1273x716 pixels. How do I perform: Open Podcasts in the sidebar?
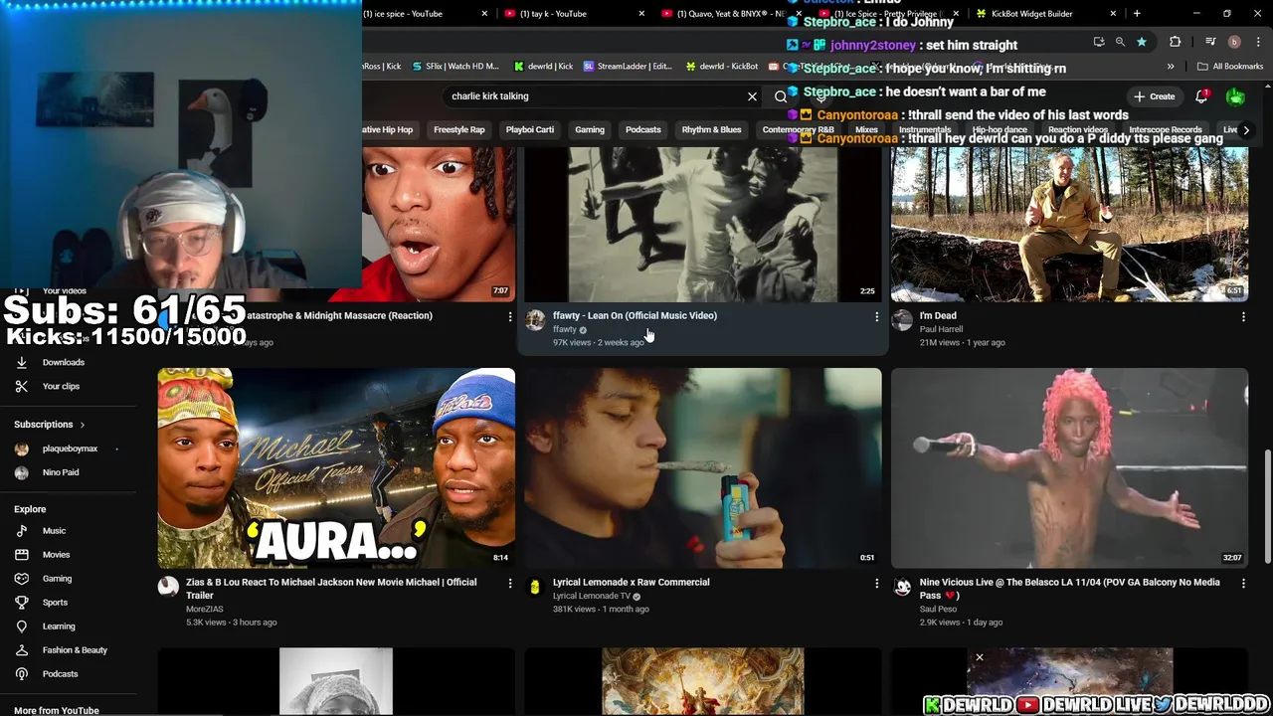[x=60, y=674]
